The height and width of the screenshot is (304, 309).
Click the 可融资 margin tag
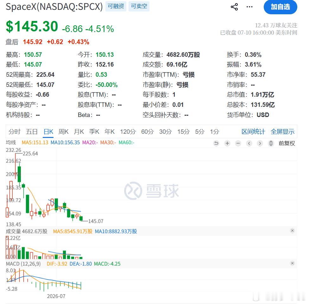[x=116, y=6]
